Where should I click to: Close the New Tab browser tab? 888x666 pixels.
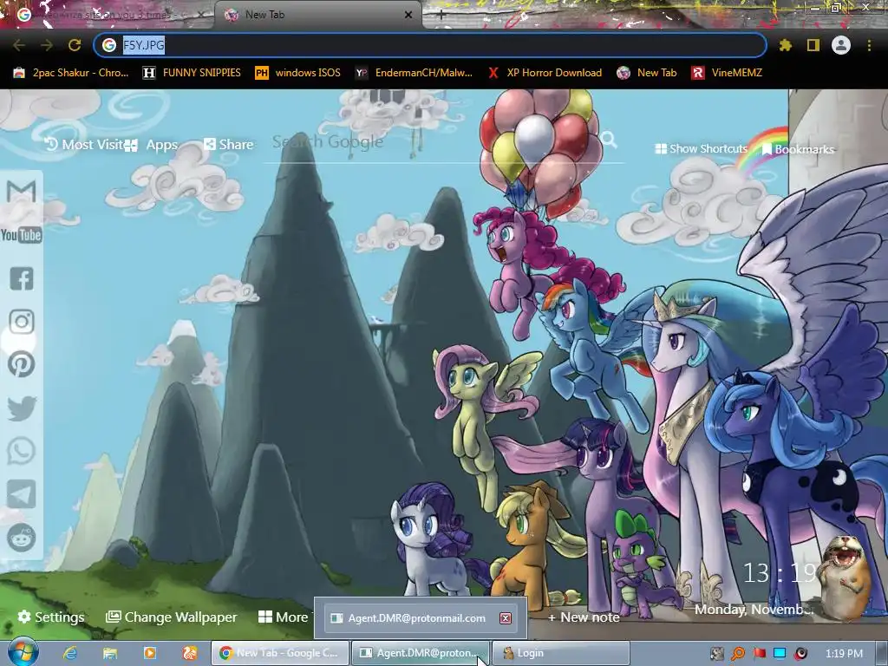click(408, 15)
